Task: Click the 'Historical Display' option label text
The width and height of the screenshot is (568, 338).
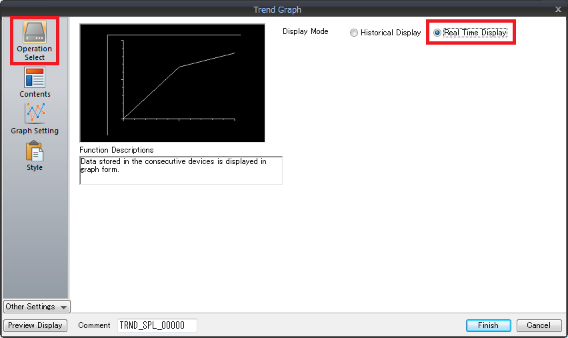Action: coord(391,33)
